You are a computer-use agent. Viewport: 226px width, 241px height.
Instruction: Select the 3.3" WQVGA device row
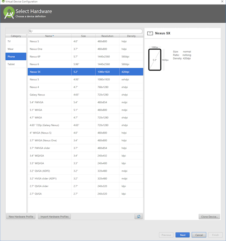pyautogui.click(x=86, y=163)
